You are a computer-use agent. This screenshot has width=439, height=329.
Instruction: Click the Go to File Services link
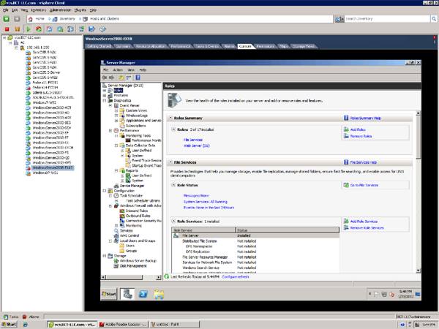pos(364,185)
